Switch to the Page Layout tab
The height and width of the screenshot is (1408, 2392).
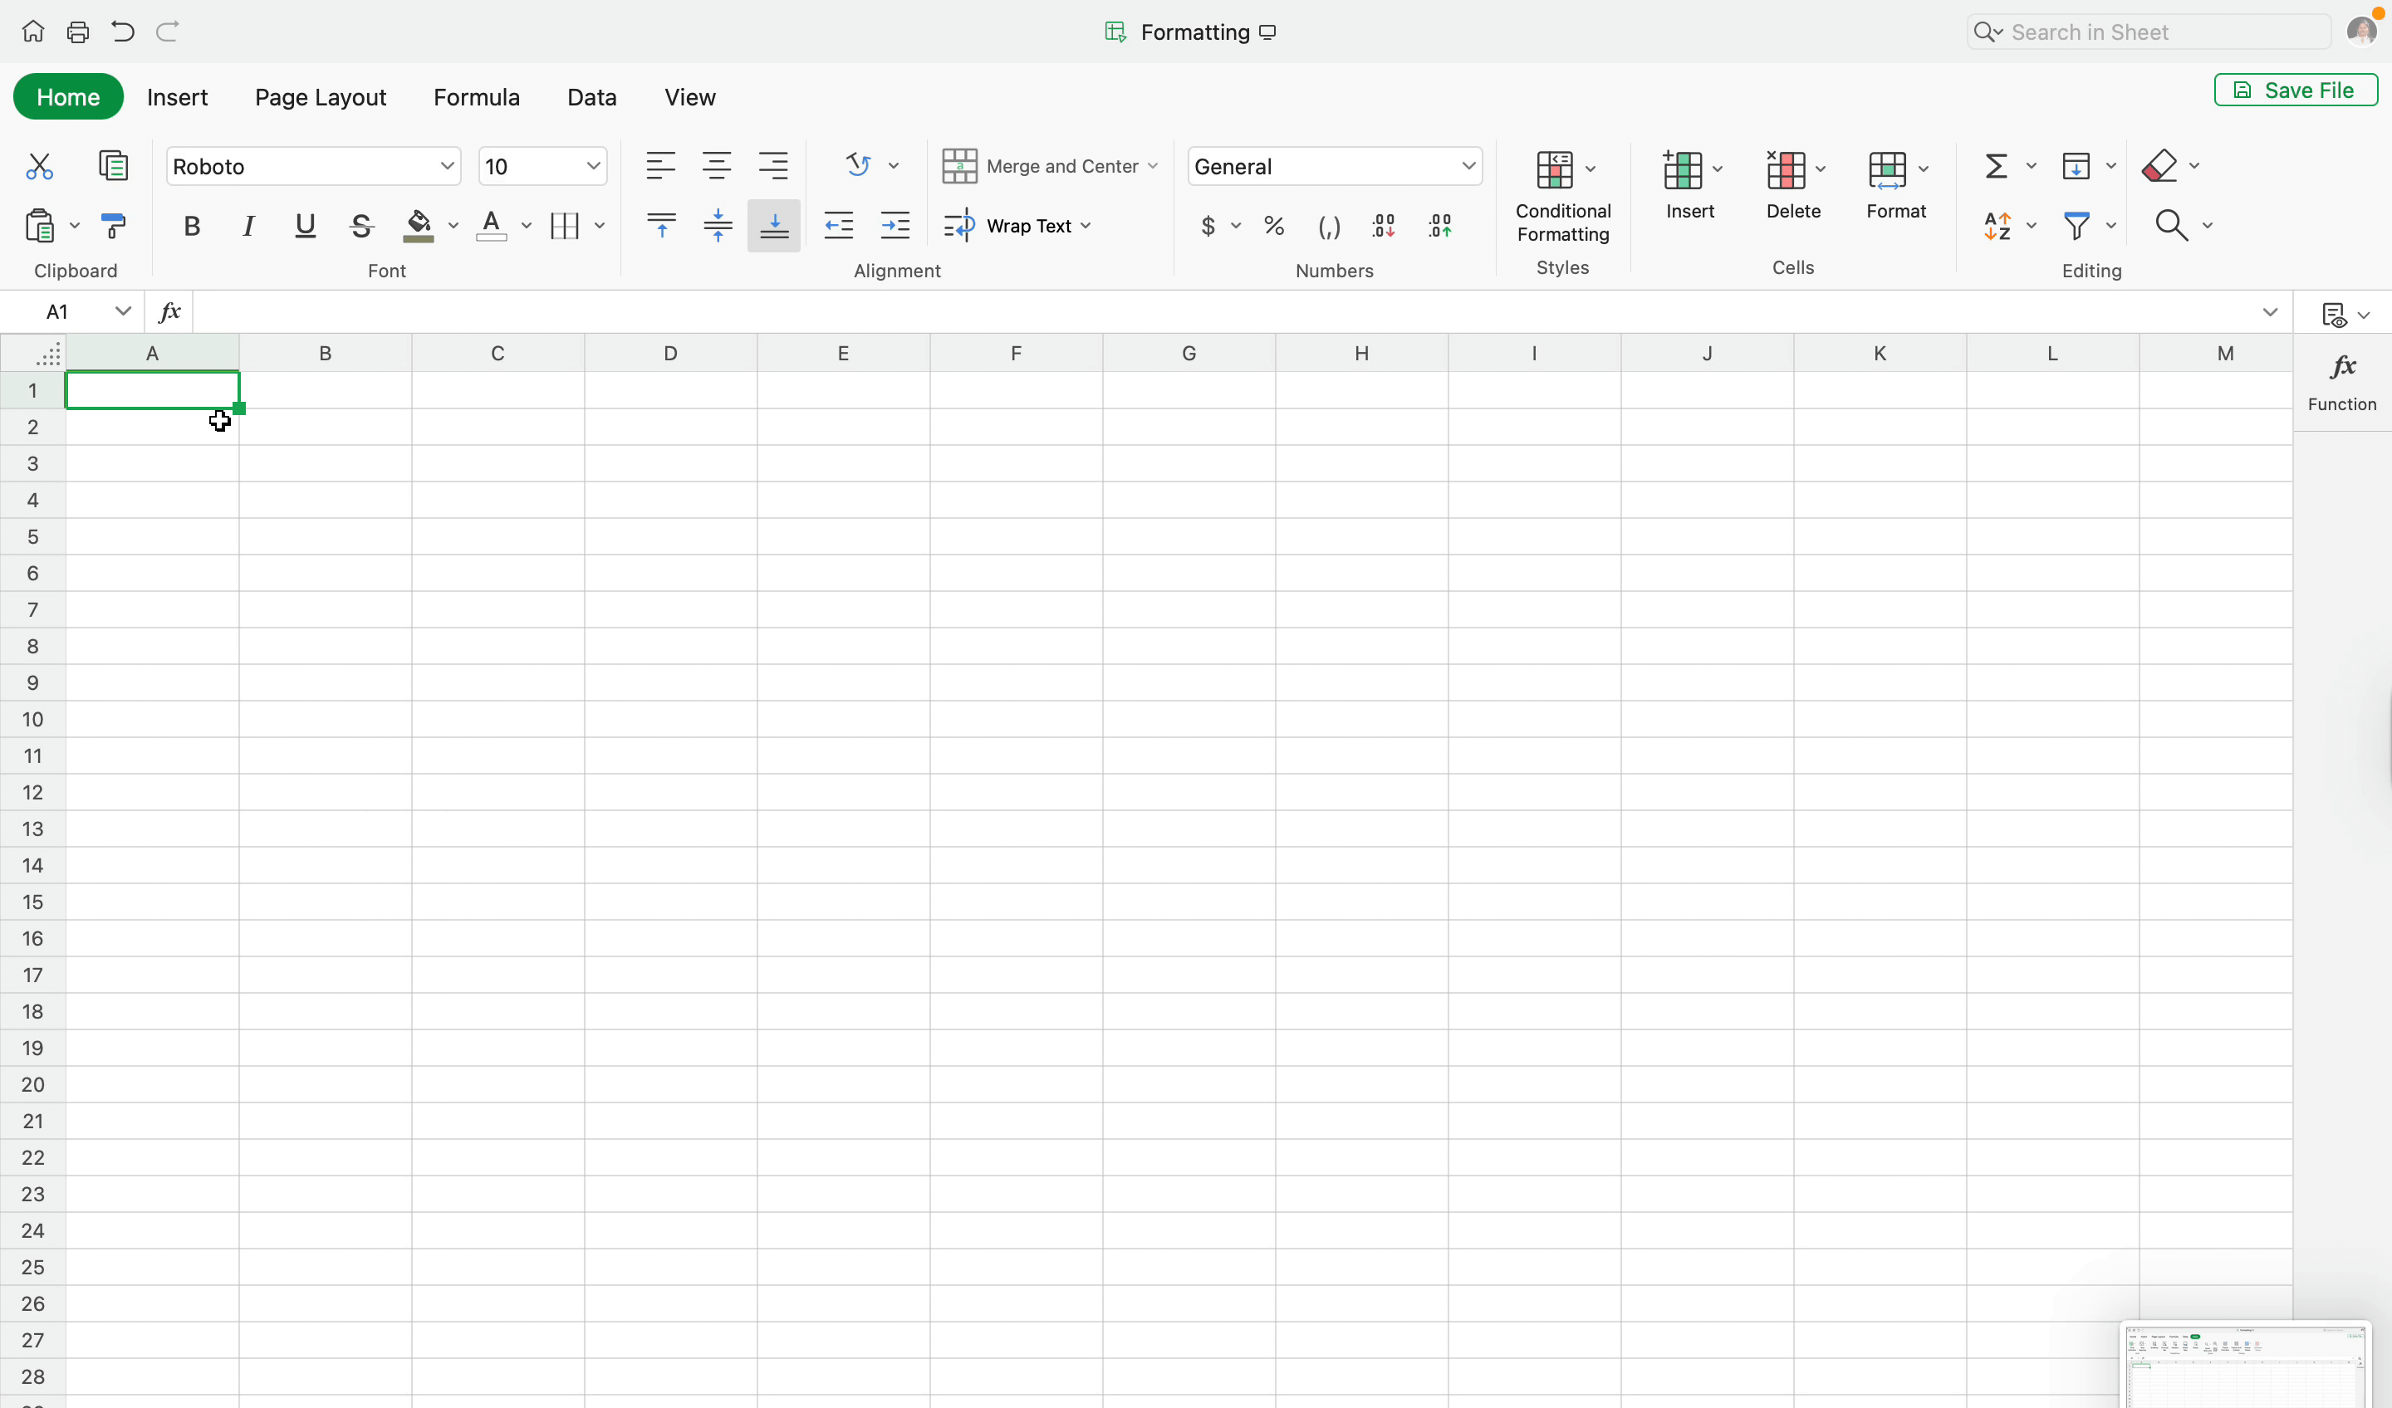320,97
